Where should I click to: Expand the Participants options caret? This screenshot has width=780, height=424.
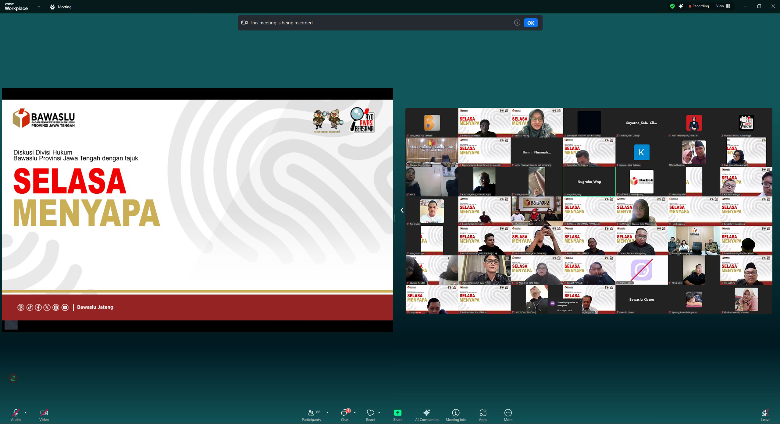click(327, 413)
